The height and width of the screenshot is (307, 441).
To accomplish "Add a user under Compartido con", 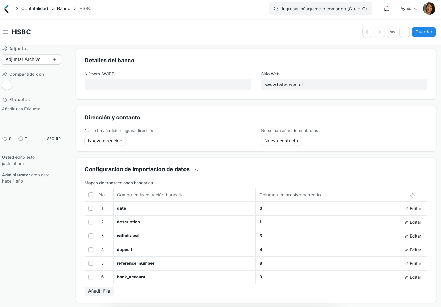I will (x=7, y=85).
